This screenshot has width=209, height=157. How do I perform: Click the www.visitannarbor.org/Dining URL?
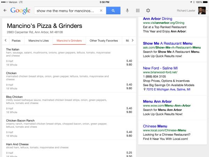(164, 23)
